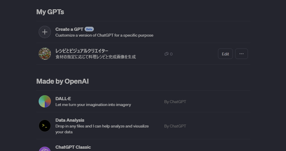
Task: Click 'Customize a version of ChatGPT' description
Action: (104, 35)
